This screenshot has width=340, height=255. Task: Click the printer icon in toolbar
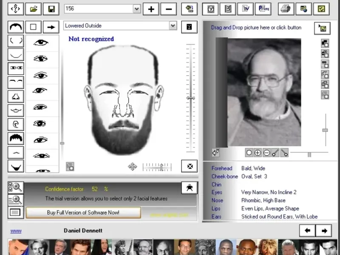[286, 9]
